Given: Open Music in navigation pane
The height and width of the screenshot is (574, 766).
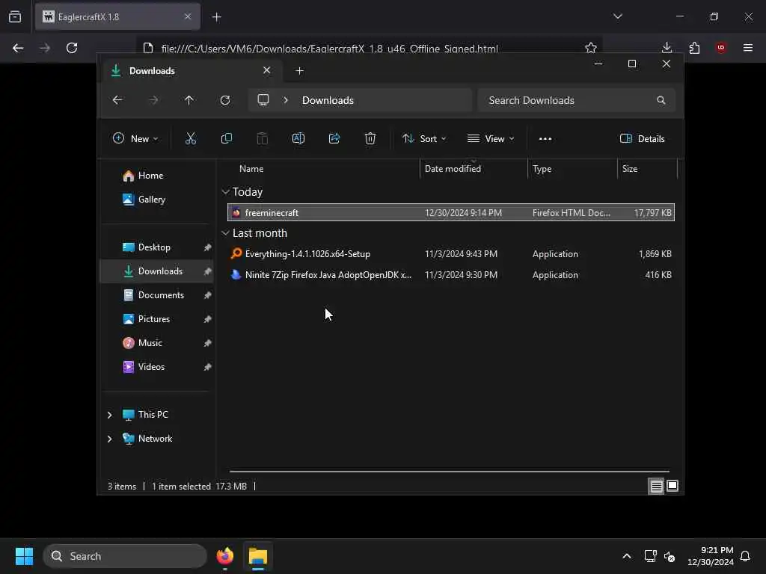Looking at the screenshot, I should (150, 342).
